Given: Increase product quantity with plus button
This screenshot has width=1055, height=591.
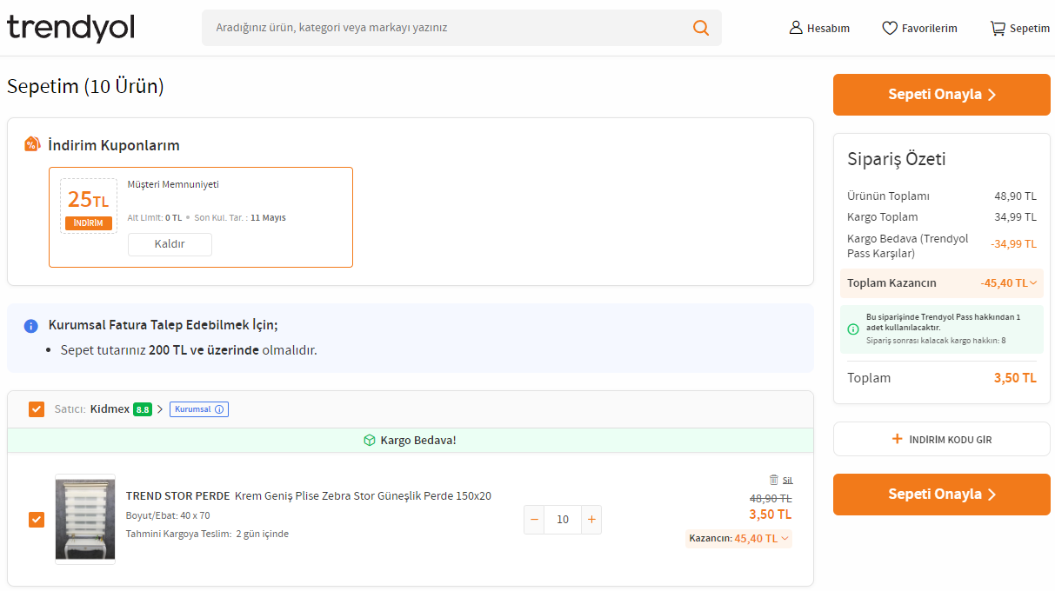Looking at the screenshot, I should (x=591, y=520).
